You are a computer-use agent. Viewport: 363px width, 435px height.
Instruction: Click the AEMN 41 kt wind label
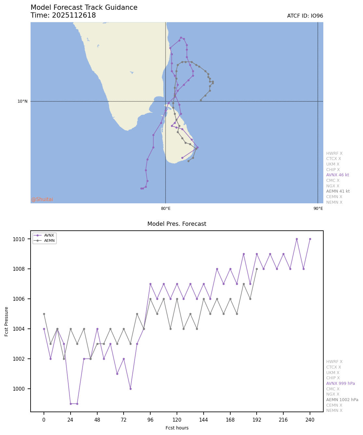338,191
